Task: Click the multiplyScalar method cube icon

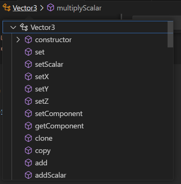Action: 51,7
